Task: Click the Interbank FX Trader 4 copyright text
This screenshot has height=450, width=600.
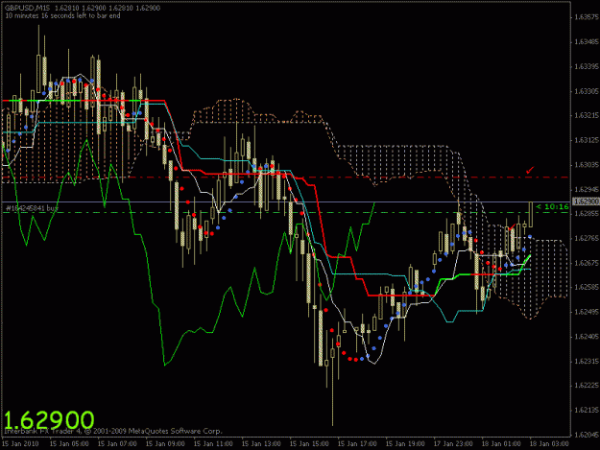Action: pos(113,431)
